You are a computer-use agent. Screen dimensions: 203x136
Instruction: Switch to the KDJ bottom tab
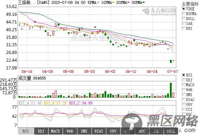click(41, 131)
